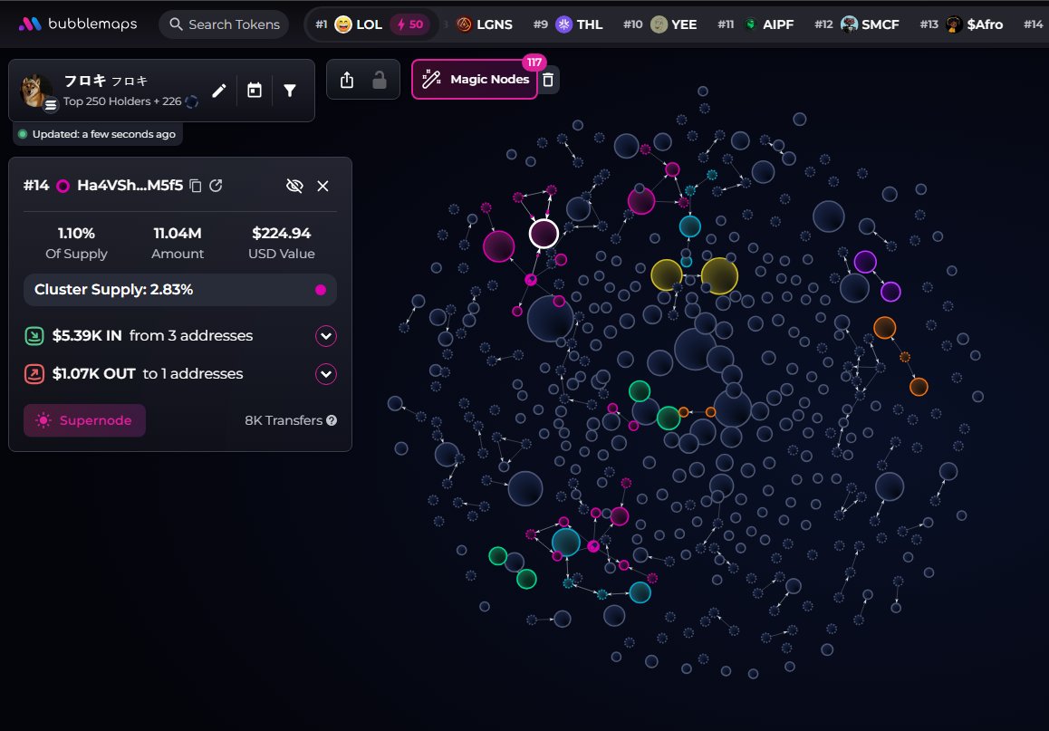Screen dimensions: 1049x731
Task: Click the Search Tokens field
Action: [x=224, y=24]
